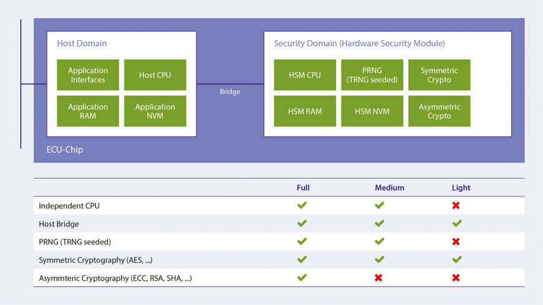This screenshot has height=305, width=543.
Task: Click the Security Domain (Hardware Security Module) title
Action: click(x=359, y=44)
